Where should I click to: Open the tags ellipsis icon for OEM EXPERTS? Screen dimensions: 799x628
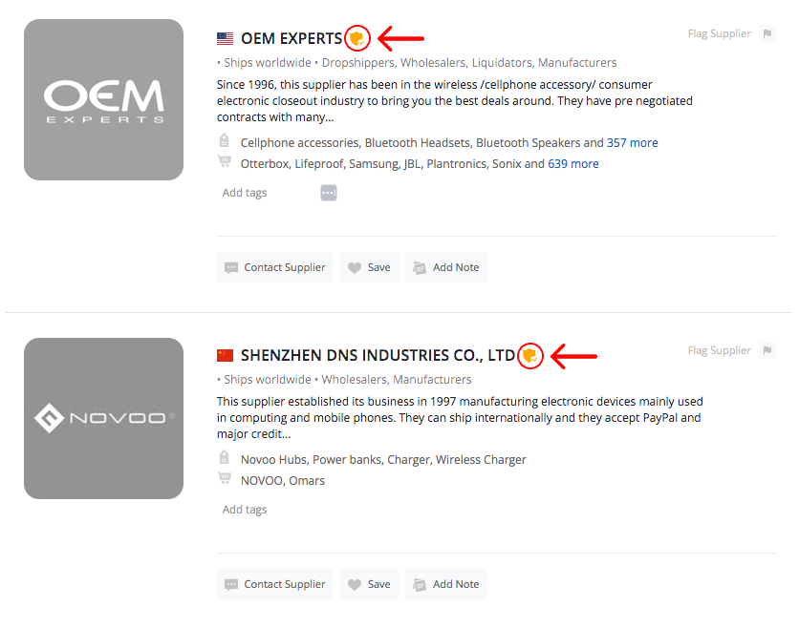pos(329,193)
